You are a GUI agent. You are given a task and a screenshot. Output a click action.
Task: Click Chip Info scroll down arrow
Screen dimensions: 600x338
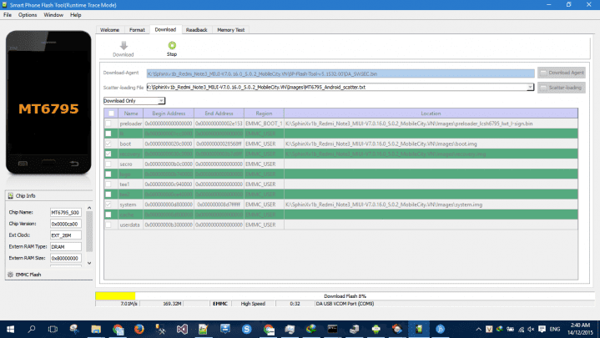[89, 264]
